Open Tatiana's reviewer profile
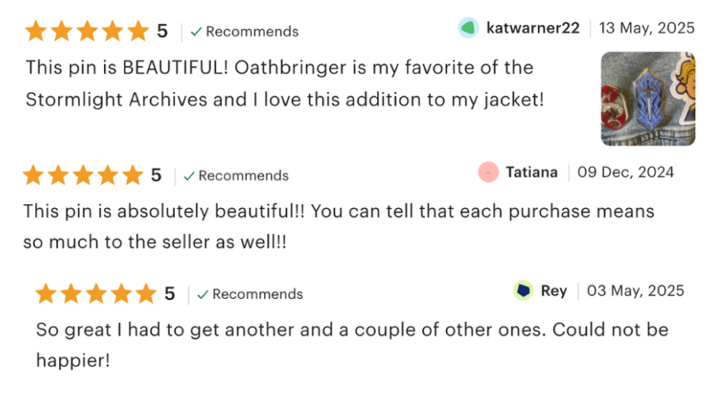Viewport: 710px width, 394px height. (x=531, y=172)
